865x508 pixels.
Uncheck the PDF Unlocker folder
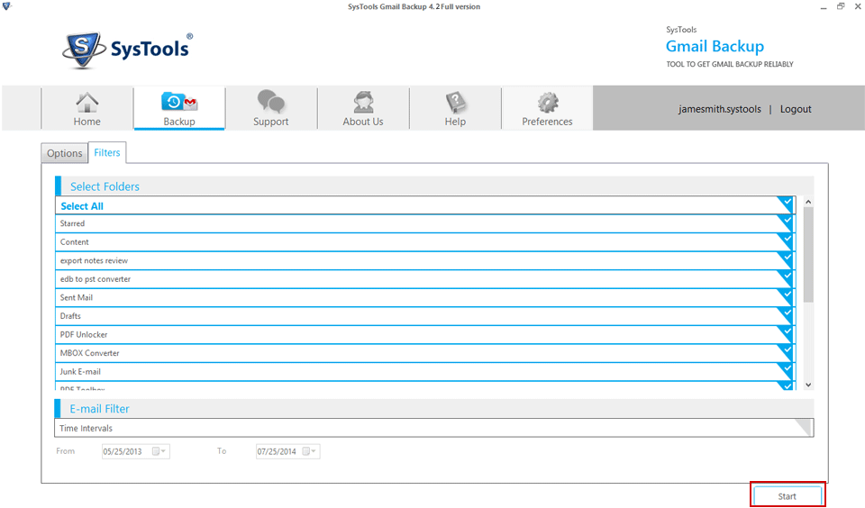[x=786, y=333]
